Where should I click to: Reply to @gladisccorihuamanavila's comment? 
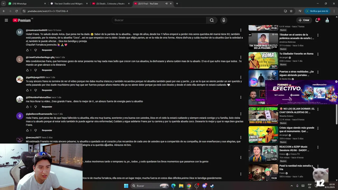47,130
